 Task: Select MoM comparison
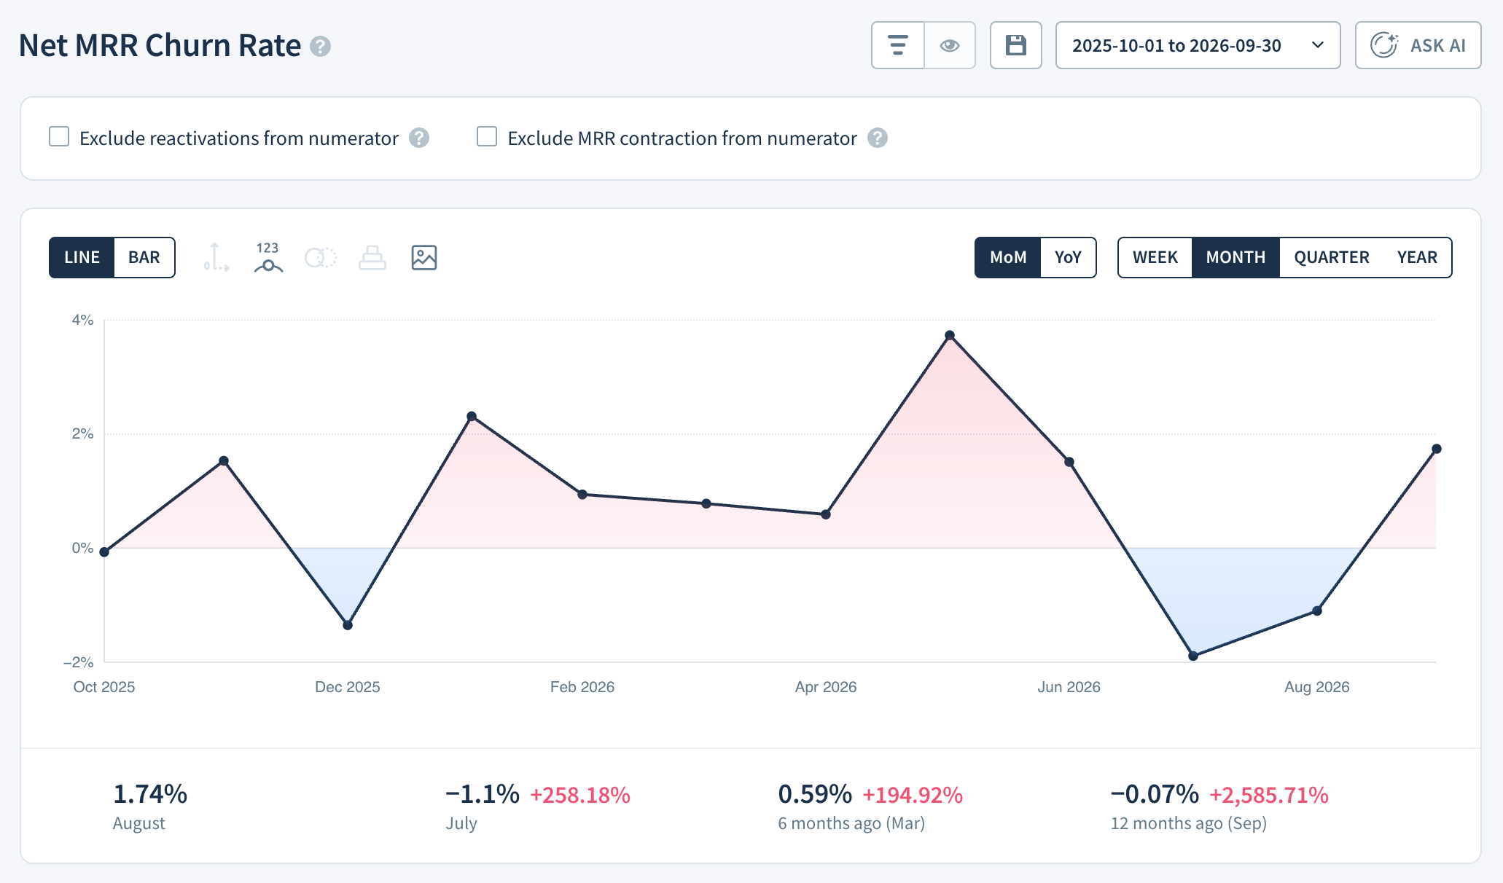1008,257
